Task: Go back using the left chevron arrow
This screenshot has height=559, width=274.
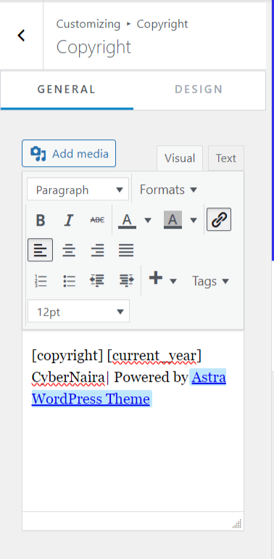Action: 21,36
